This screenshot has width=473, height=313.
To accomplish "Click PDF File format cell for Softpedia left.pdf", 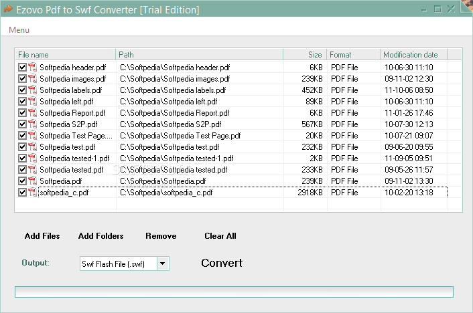I will (344, 101).
